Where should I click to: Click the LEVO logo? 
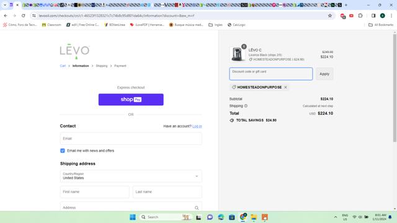point(74,51)
